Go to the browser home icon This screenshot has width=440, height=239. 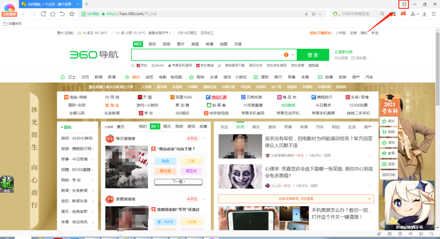[53, 14]
